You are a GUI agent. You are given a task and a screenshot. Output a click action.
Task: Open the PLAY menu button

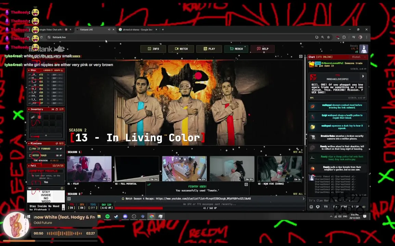[209, 49]
